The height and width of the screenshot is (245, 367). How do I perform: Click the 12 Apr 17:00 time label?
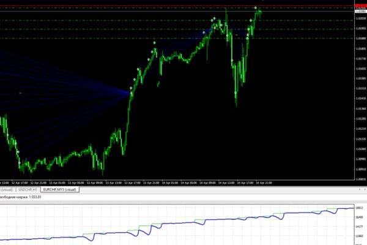tap(20, 183)
